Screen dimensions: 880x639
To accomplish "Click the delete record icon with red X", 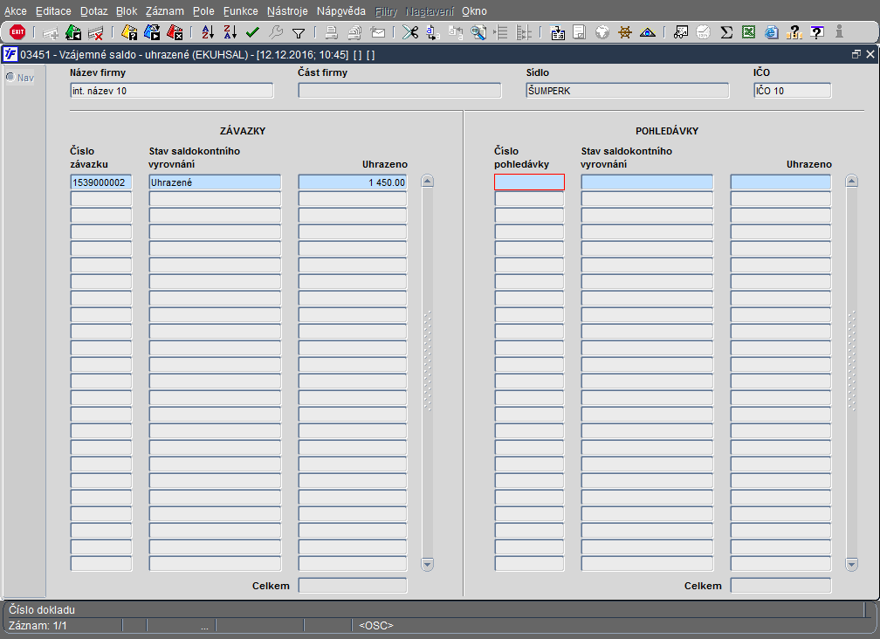I will (96, 32).
